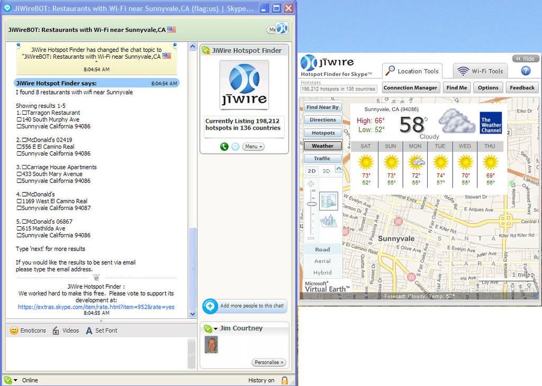Select Aerial map style

click(322, 261)
